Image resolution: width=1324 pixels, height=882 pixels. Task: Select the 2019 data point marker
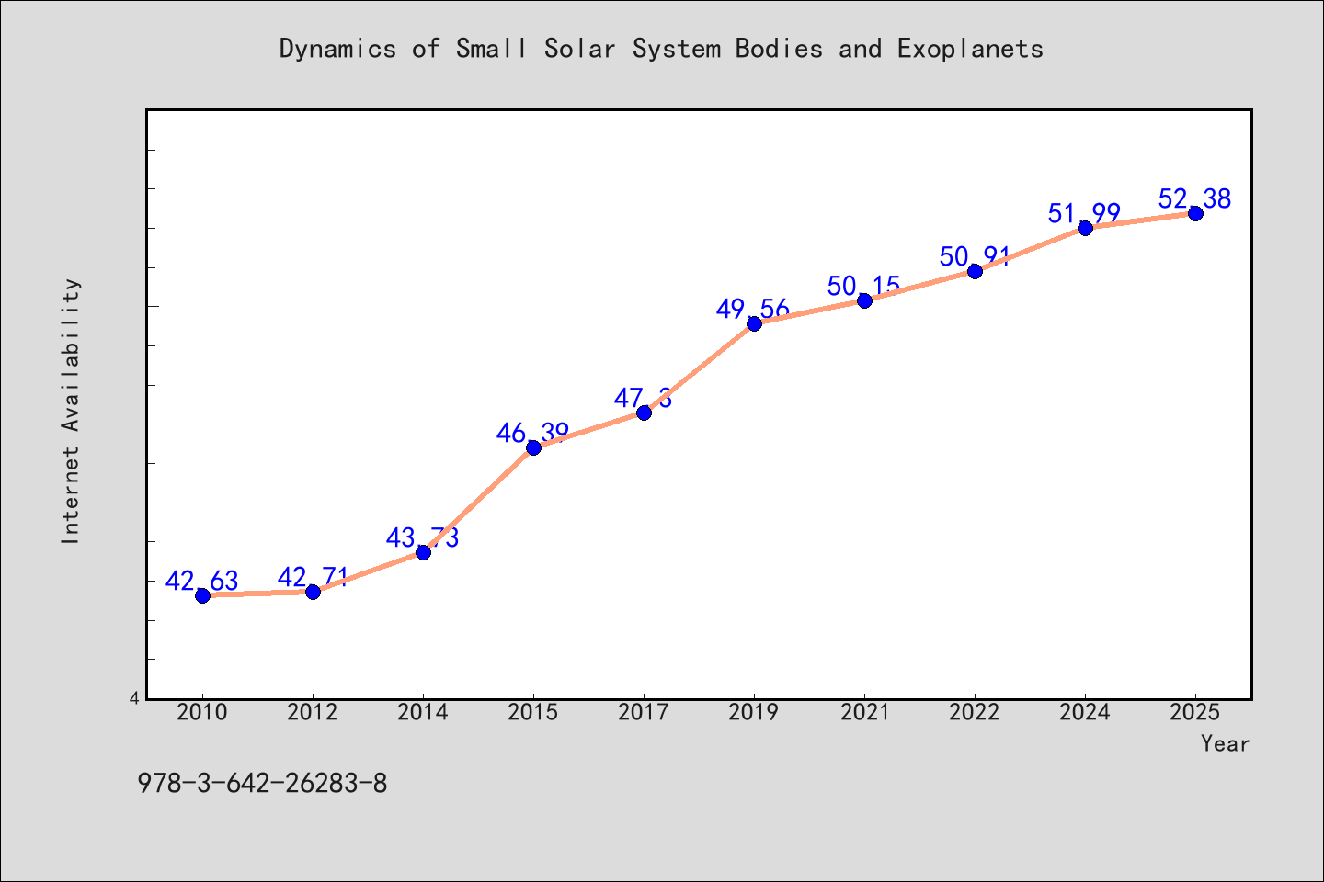[754, 323]
